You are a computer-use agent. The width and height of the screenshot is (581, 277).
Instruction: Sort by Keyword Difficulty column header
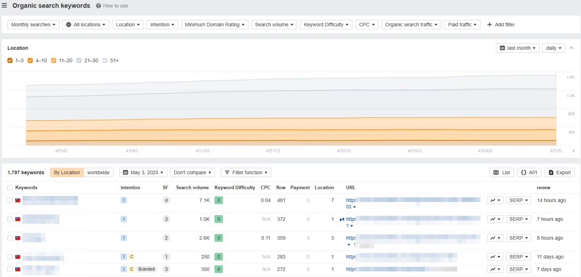234,188
